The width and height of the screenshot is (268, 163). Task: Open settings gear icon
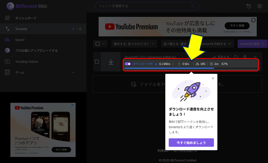click(259, 6)
